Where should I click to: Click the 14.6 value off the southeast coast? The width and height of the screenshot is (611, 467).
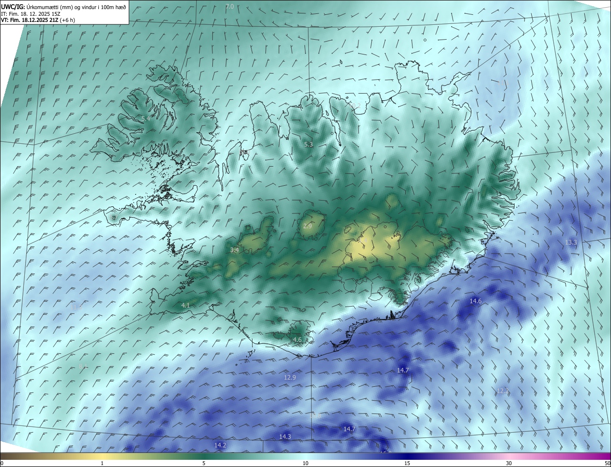click(x=475, y=301)
